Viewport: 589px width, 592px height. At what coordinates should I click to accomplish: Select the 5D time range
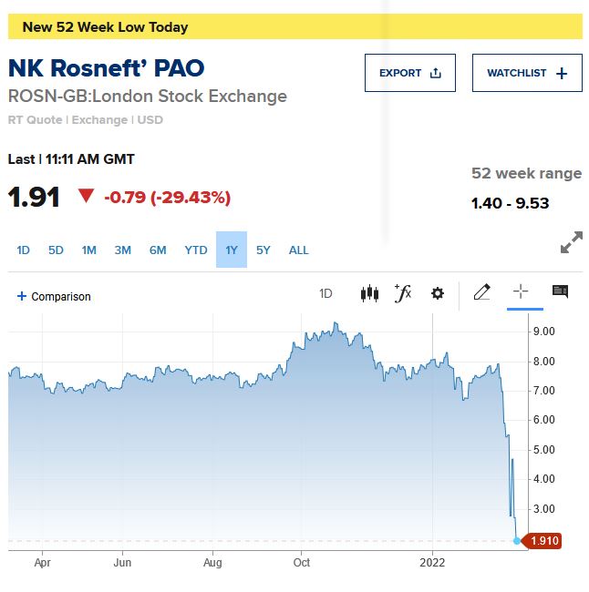pyautogui.click(x=56, y=250)
